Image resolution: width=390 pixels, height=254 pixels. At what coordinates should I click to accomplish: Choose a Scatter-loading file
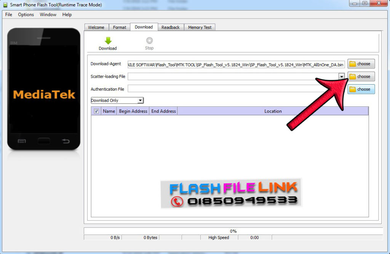click(x=361, y=76)
